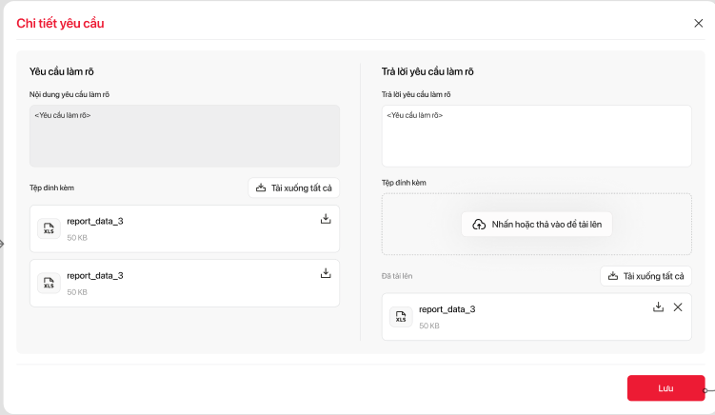Click the Nhấn hoặc thả vào để tải lên button
The width and height of the screenshot is (715, 415).
[x=537, y=224]
